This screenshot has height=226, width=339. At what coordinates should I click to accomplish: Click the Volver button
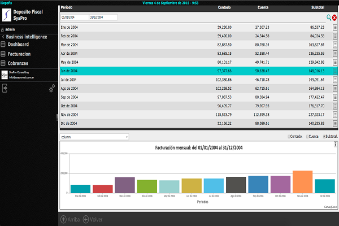[x=93, y=220]
